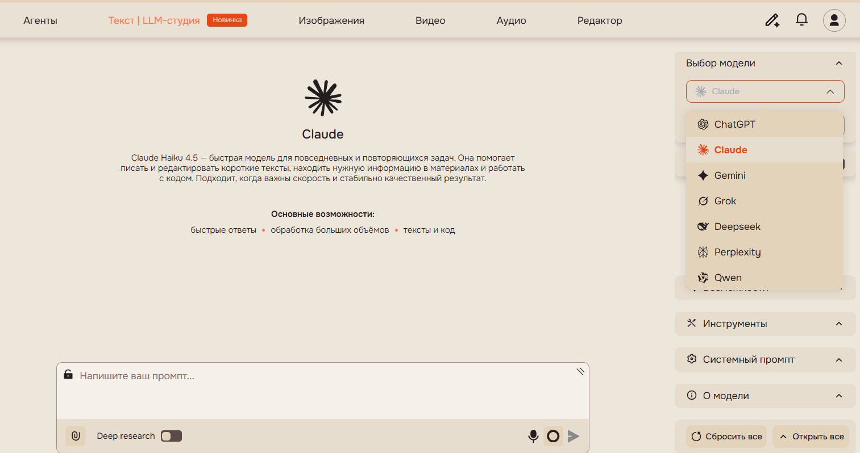Pick Grok in the model list
Viewport: 860px width, 453px height.
(764, 201)
